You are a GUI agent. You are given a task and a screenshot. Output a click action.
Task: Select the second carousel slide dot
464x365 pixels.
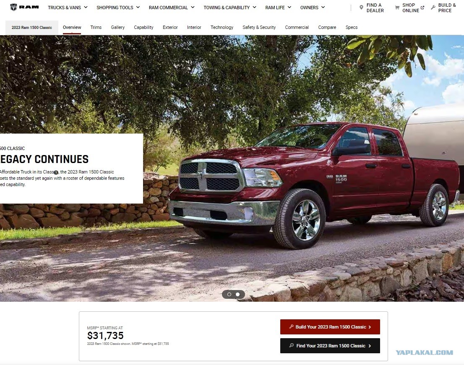click(237, 294)
